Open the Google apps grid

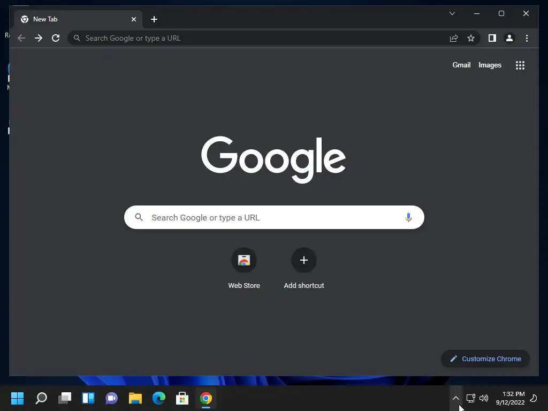[520, 65]
